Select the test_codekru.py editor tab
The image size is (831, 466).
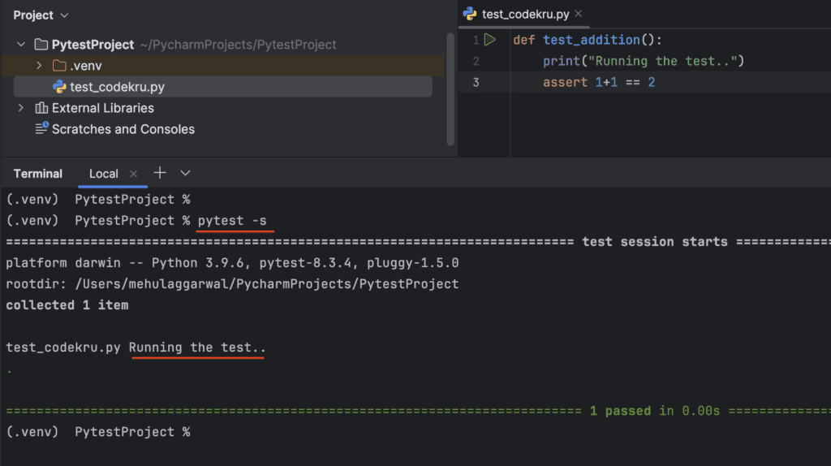[525, 14]
